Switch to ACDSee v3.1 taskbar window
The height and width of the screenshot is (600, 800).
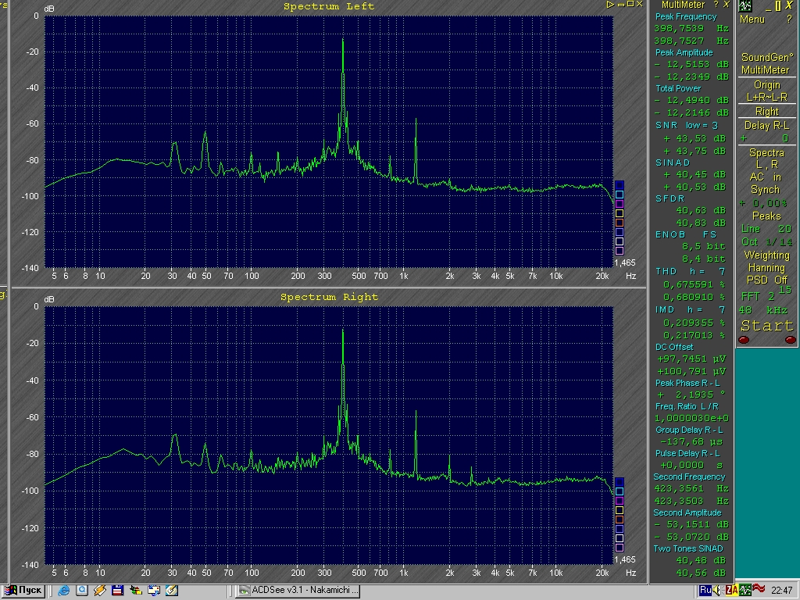pyautogui.click(x=298, y=590)
